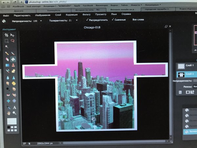Choose the Gradient tool
The height and width of the screenshot is (148, 197).
[7, 65]
